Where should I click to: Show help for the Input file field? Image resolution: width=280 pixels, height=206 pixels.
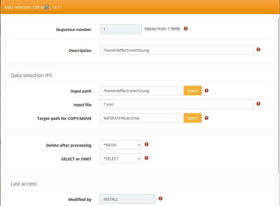coord(258,104)
